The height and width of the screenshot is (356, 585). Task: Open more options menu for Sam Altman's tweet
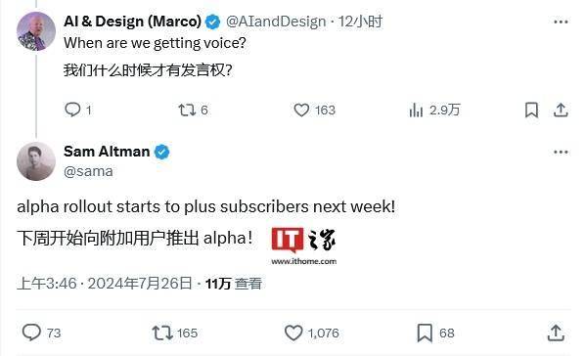(561, 153)
